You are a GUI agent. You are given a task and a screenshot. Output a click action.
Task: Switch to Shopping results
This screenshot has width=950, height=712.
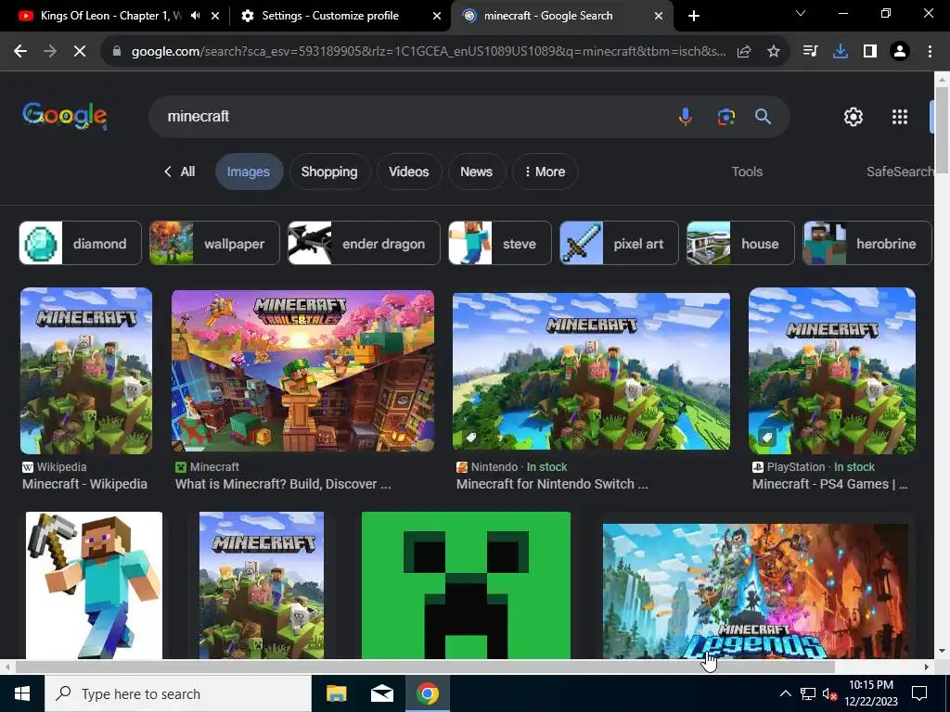[329, 172]
